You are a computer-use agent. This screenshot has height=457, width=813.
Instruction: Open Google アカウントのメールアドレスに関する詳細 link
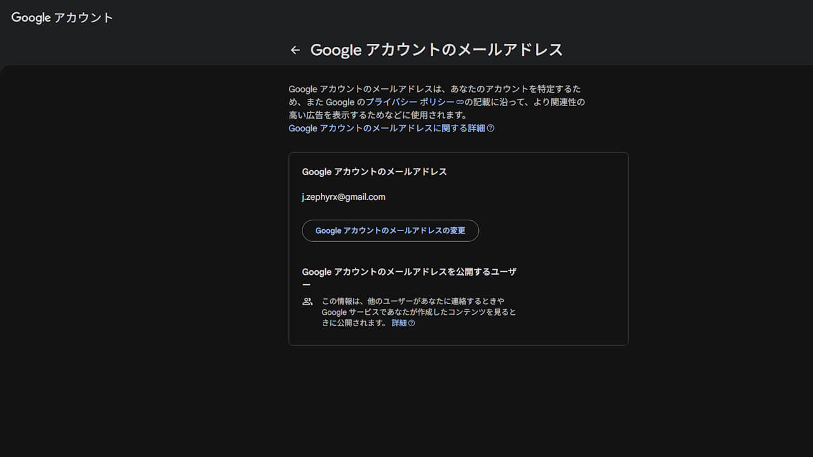point(387,128)
